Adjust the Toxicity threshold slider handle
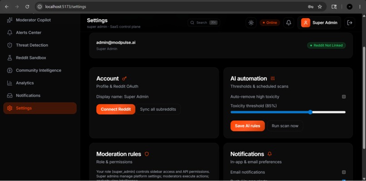This screenshot has width=366, height=181. 310,112
